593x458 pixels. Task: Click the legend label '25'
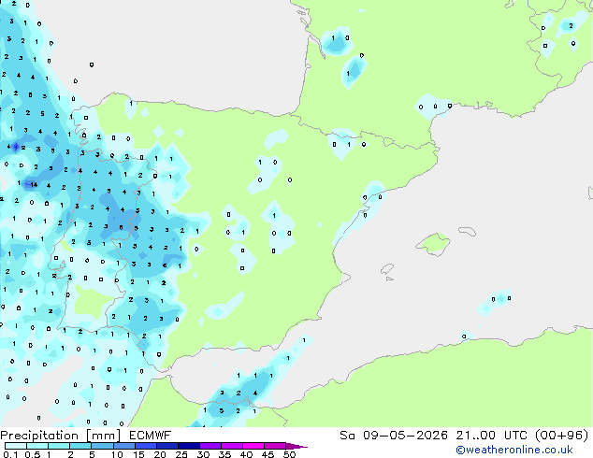pos(181,454)
